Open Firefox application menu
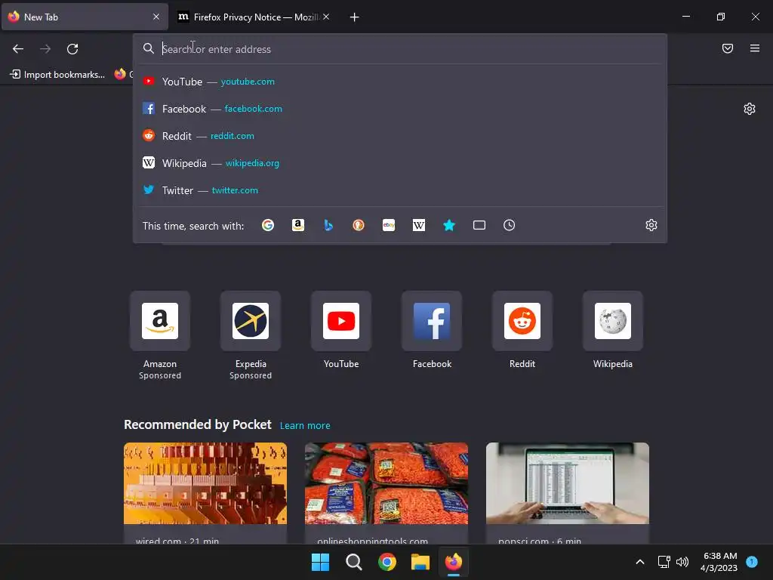The height and width of the screenshot is (580, 773). tap(754, 48)
